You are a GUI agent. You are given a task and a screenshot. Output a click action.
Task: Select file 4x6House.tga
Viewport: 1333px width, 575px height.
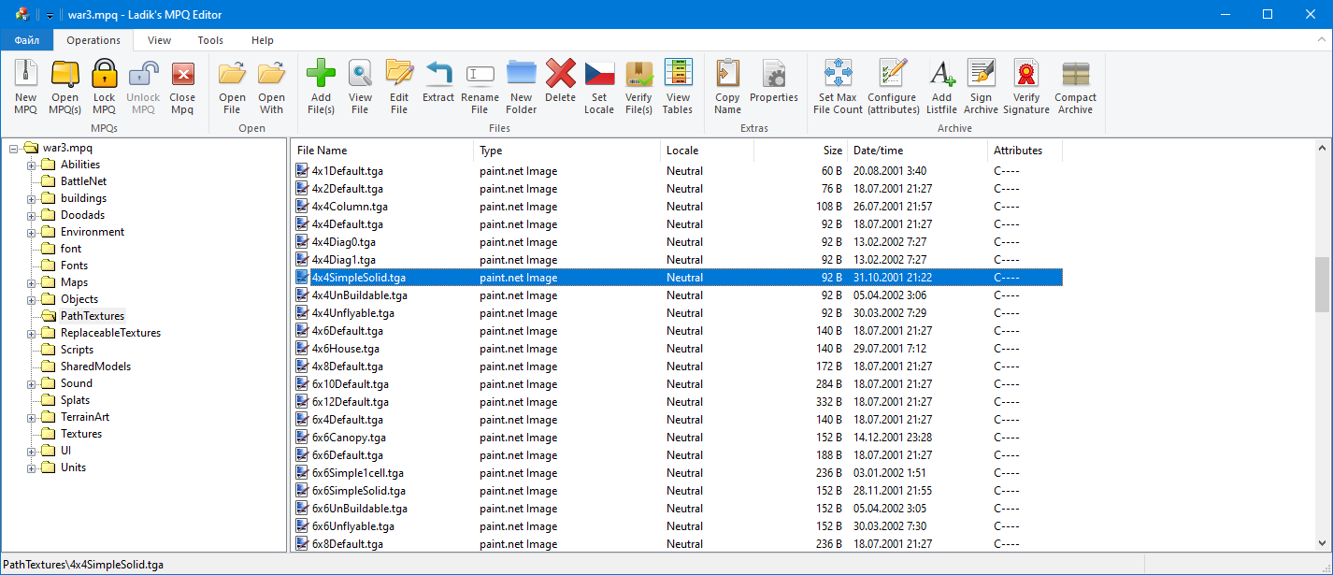[x=345, y=349]
